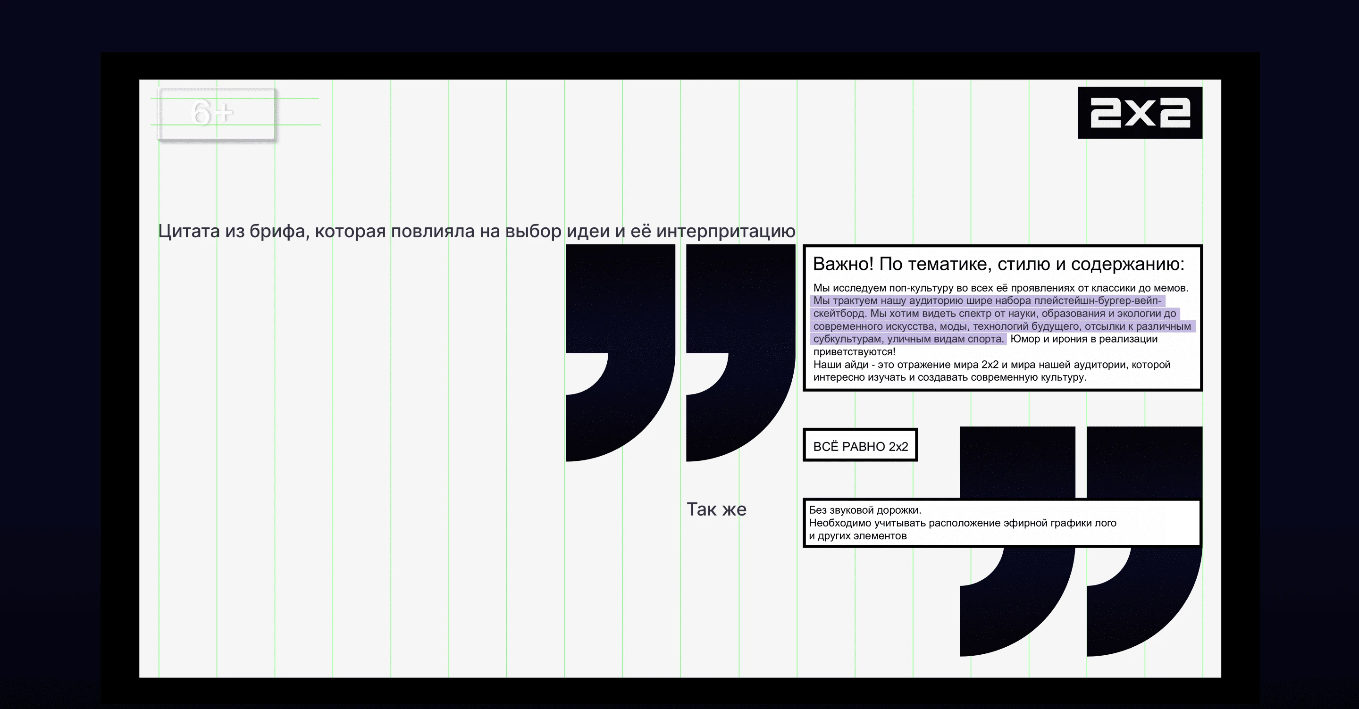Click the black frame border above the slide

(679, 66)
